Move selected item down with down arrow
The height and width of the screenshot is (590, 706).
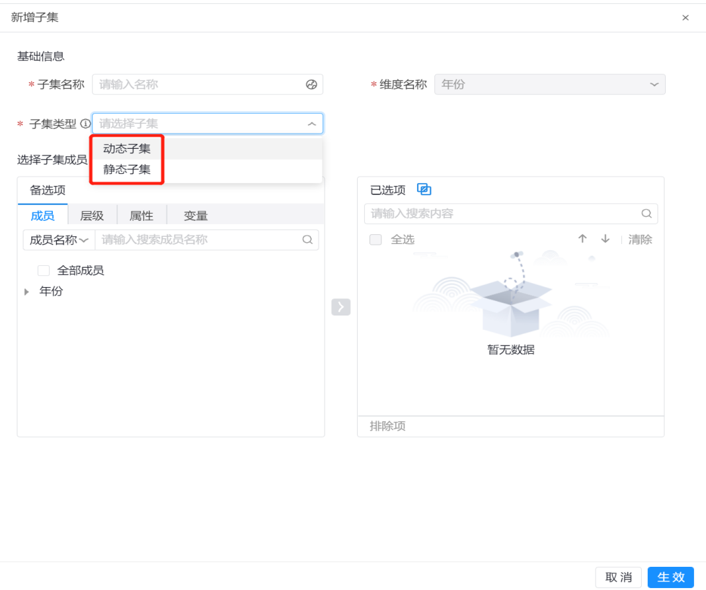click(605, 239)
